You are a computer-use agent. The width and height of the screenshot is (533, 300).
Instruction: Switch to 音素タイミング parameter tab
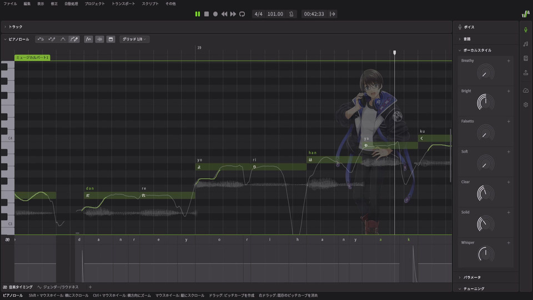(18, 287)
